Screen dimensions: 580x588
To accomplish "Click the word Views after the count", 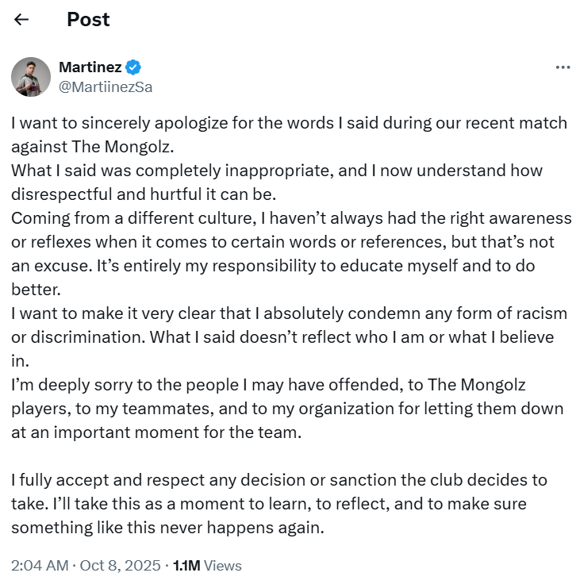I will click(223, 566).
